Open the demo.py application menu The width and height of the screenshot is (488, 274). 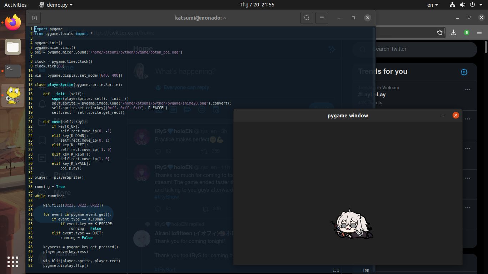tap(55, 5)
